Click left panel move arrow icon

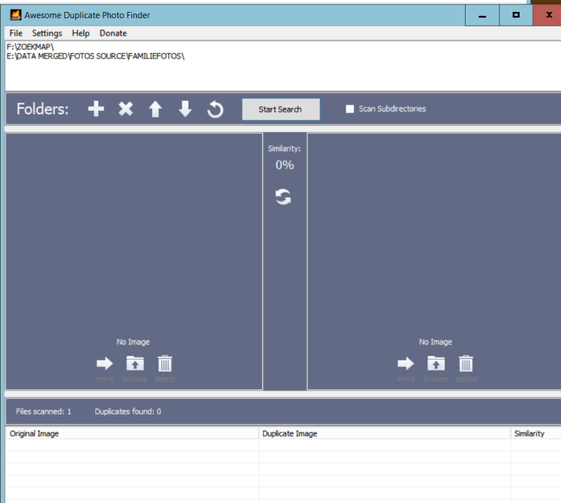pos(104,363)
